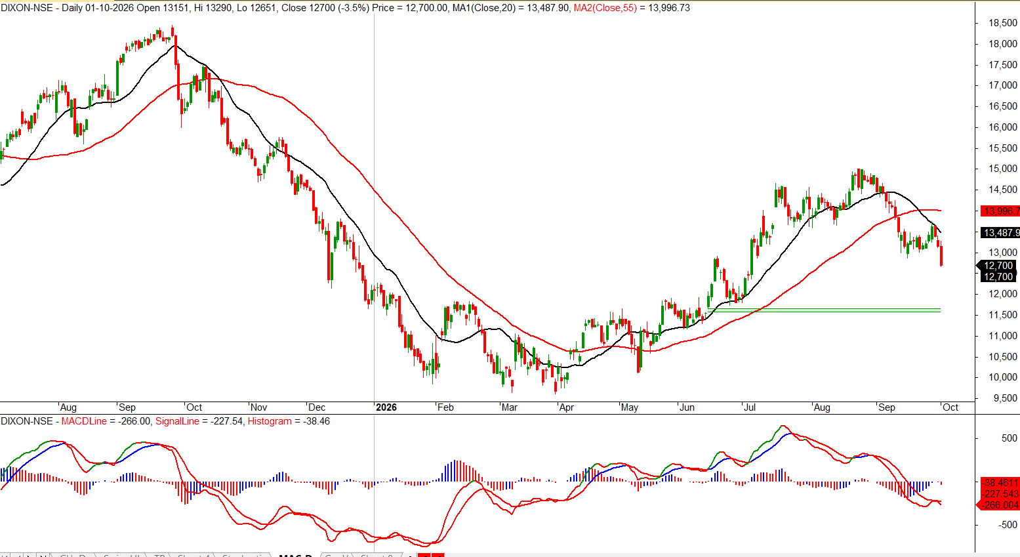Click the Jul label on time axis
This screenshot has width=1020, height=557.
[x=750, y=407]
